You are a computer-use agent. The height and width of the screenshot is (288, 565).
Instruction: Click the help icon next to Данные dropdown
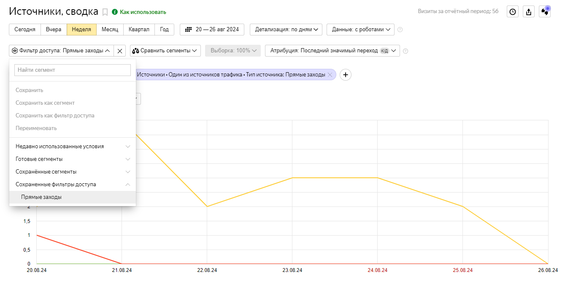point(400,30)
